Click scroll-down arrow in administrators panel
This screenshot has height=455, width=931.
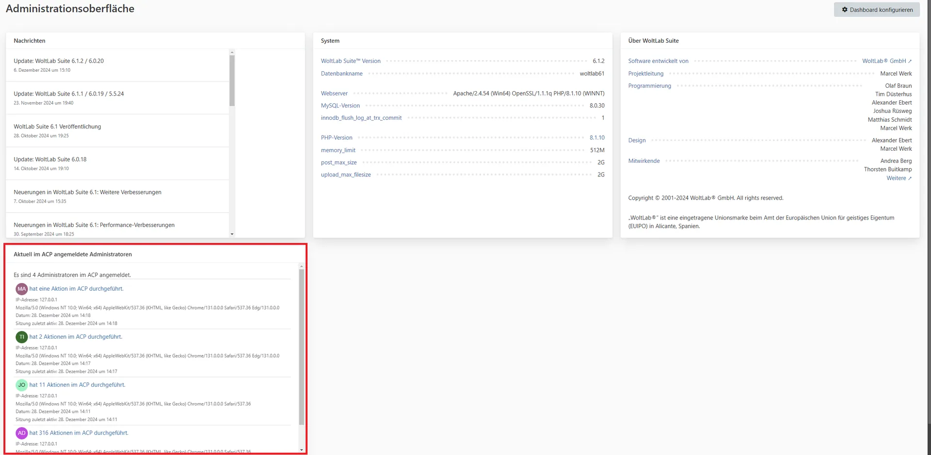[x=301, y=450]
